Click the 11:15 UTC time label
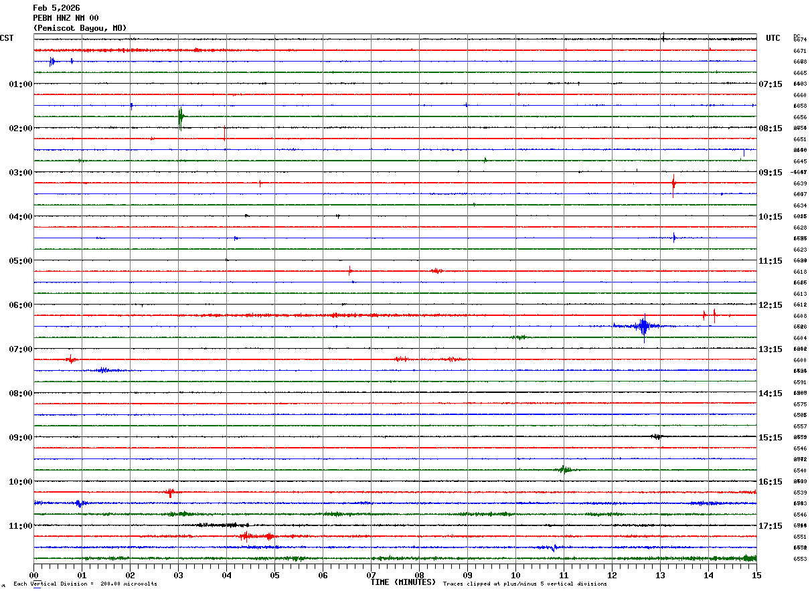Screen dimensions: 810x593 [771, 261]
